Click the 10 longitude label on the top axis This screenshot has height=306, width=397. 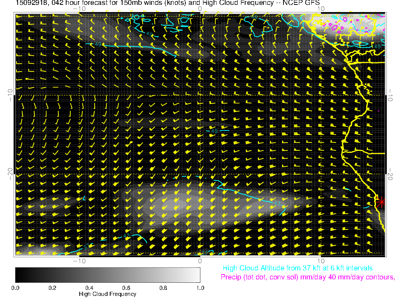[321, 8]
